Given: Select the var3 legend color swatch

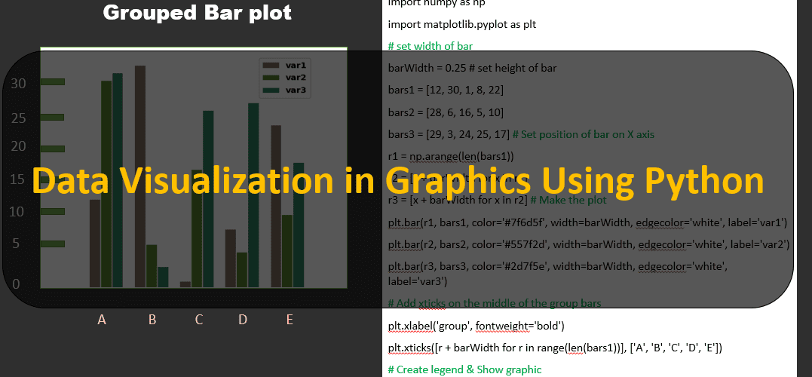Looking at the screenshot, I should (271, 90).
